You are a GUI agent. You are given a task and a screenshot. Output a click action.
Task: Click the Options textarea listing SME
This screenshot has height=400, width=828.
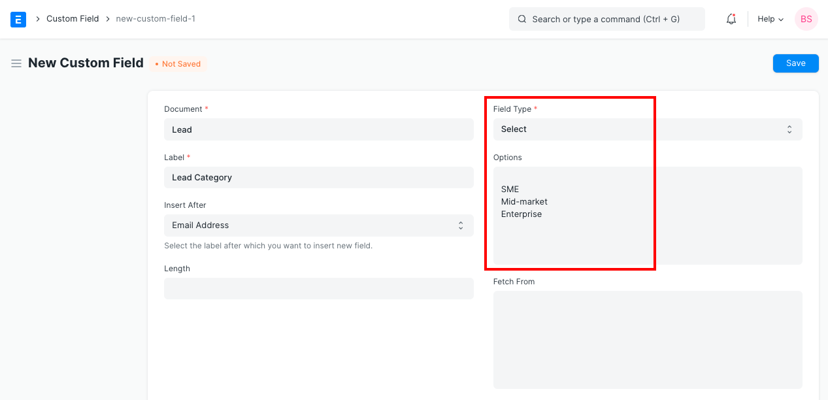[x=647, y=216]
